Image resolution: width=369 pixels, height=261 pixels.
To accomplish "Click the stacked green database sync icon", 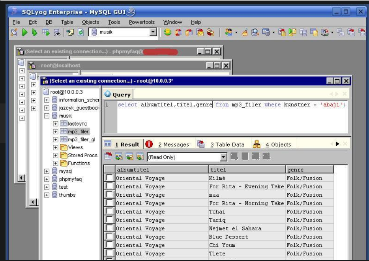I will pos(167,32).
